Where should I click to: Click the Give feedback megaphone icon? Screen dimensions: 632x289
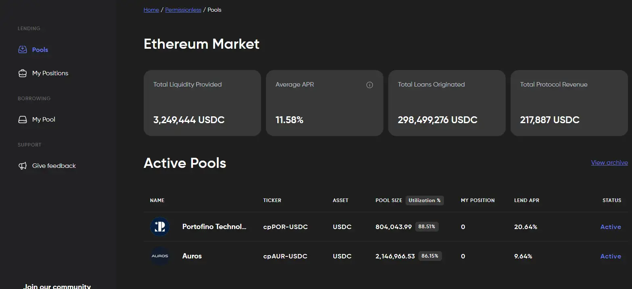click(23, 166)
